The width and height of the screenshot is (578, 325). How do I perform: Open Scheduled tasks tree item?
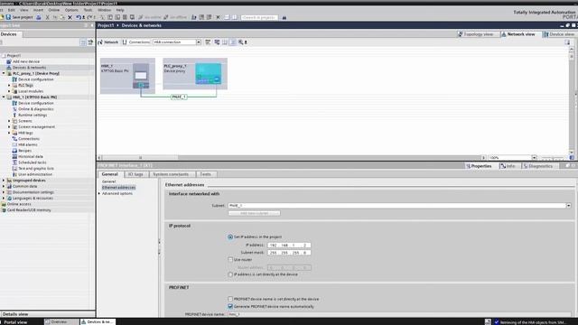(33, 162)
